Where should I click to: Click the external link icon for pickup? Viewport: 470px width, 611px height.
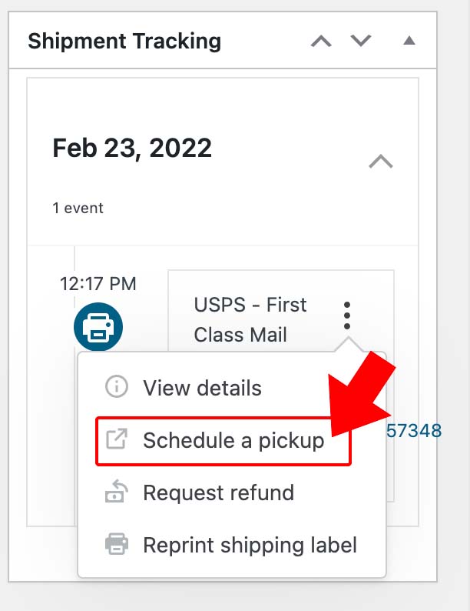[117, 439]
